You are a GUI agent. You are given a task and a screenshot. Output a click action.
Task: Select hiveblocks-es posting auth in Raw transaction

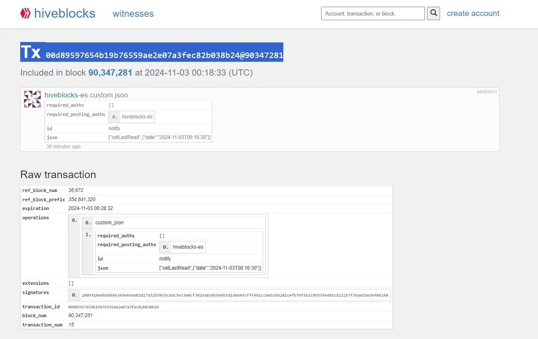pos(188,247)
